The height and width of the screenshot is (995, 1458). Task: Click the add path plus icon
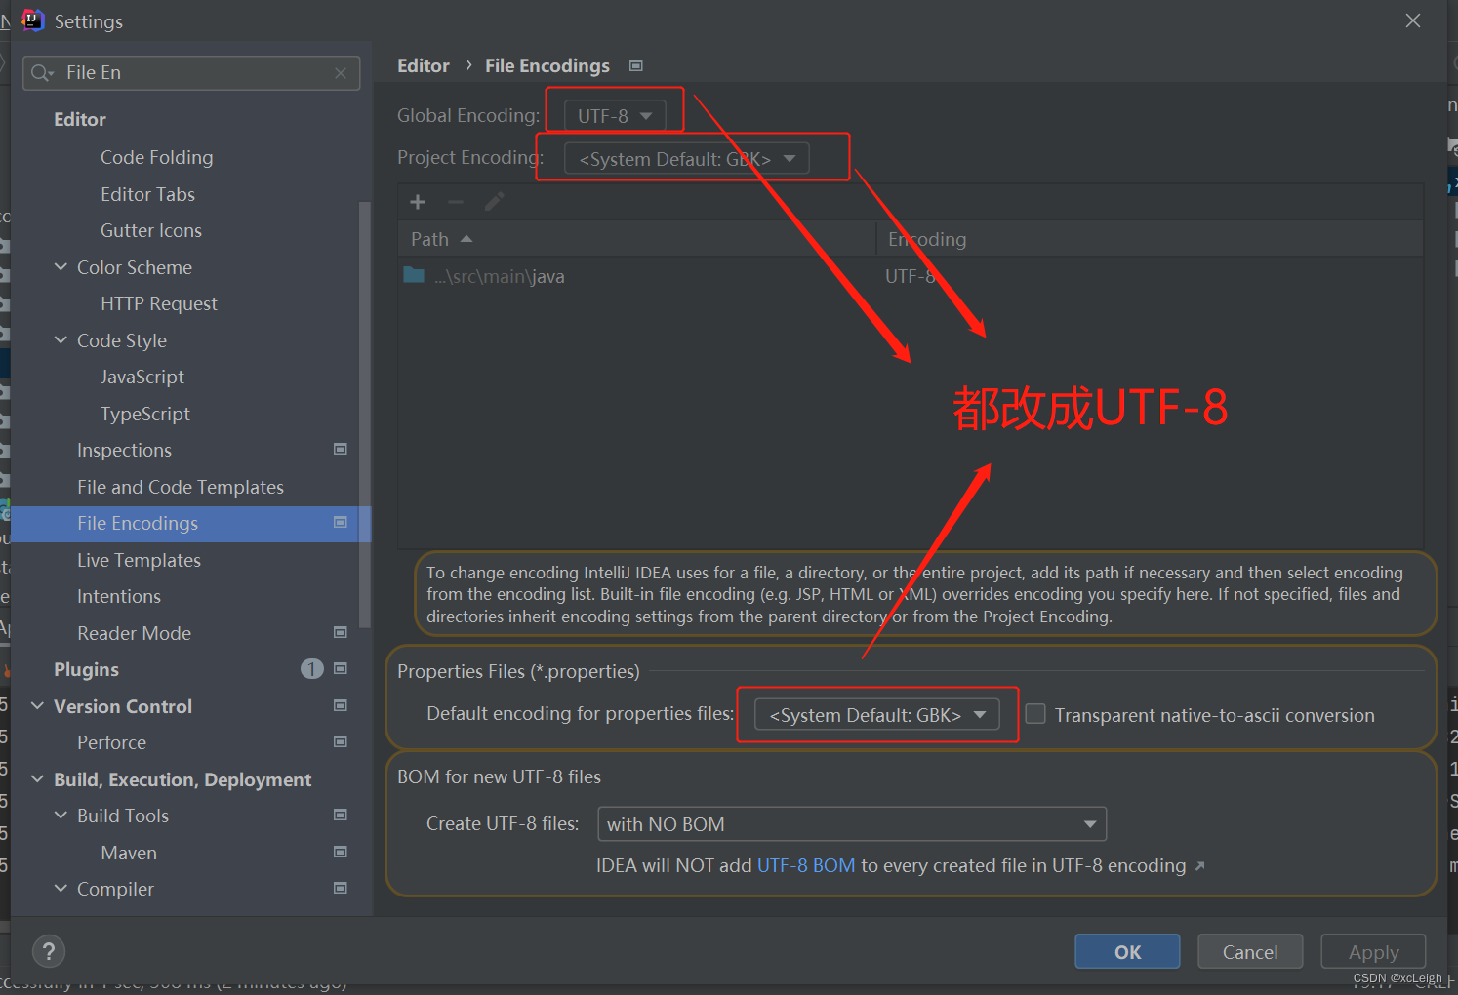tap(418, 202)
